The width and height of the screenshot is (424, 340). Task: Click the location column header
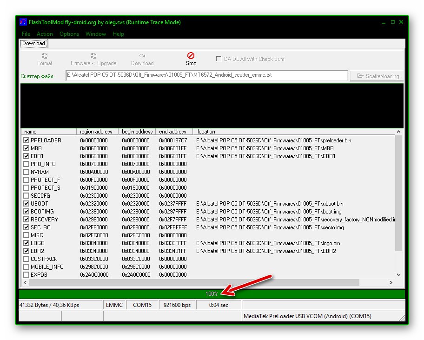point(294,132)
